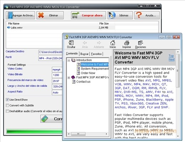The height and width of the screenshot is (142, 185).
Task: Open the Opciones options icon
Action: (x=141, y=43)
